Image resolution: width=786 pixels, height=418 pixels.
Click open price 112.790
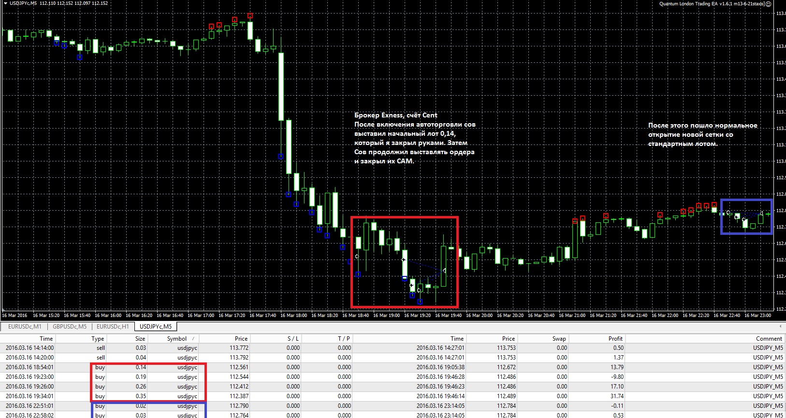click(239, 406)
